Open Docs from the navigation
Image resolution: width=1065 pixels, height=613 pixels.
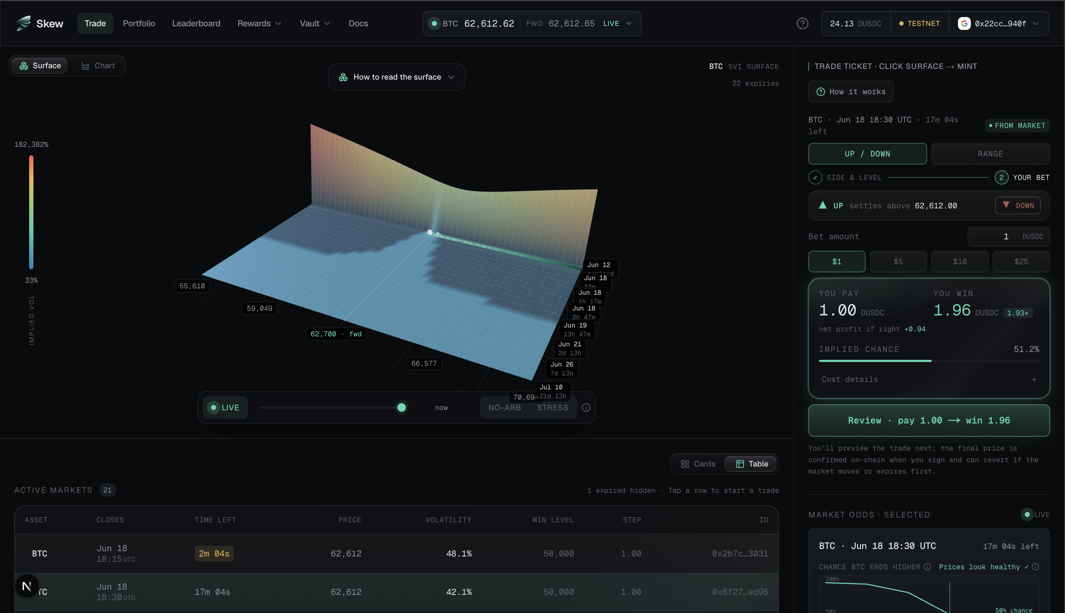click(358, 23)
